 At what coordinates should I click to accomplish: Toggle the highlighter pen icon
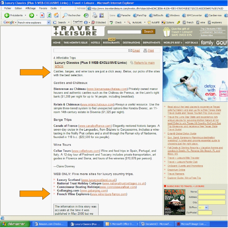[x=178, y=23]
